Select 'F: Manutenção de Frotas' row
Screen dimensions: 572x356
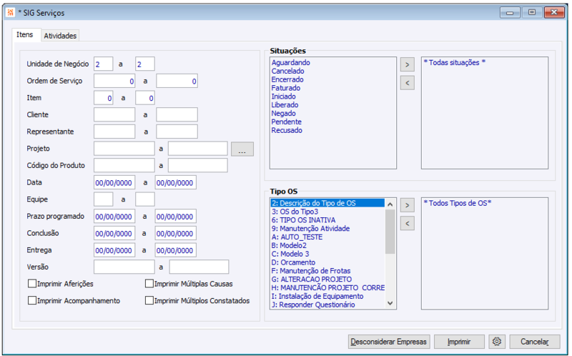click(x=327, y=271)
